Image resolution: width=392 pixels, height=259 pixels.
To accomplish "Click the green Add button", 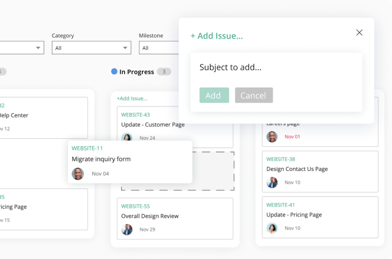I will pos(214,96).
